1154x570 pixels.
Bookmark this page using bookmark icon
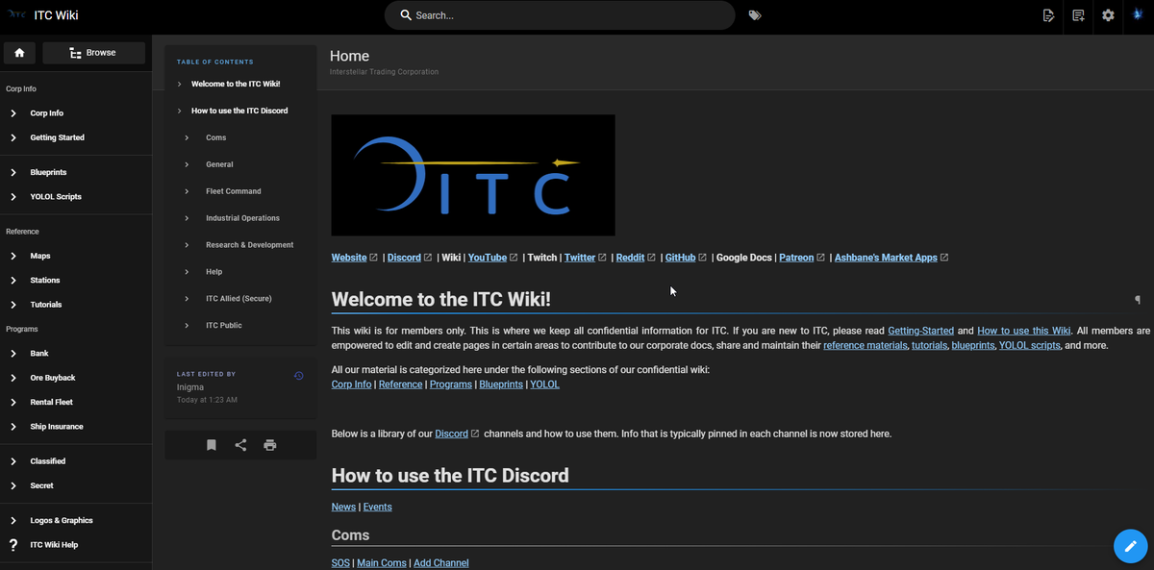coord(211,445)
